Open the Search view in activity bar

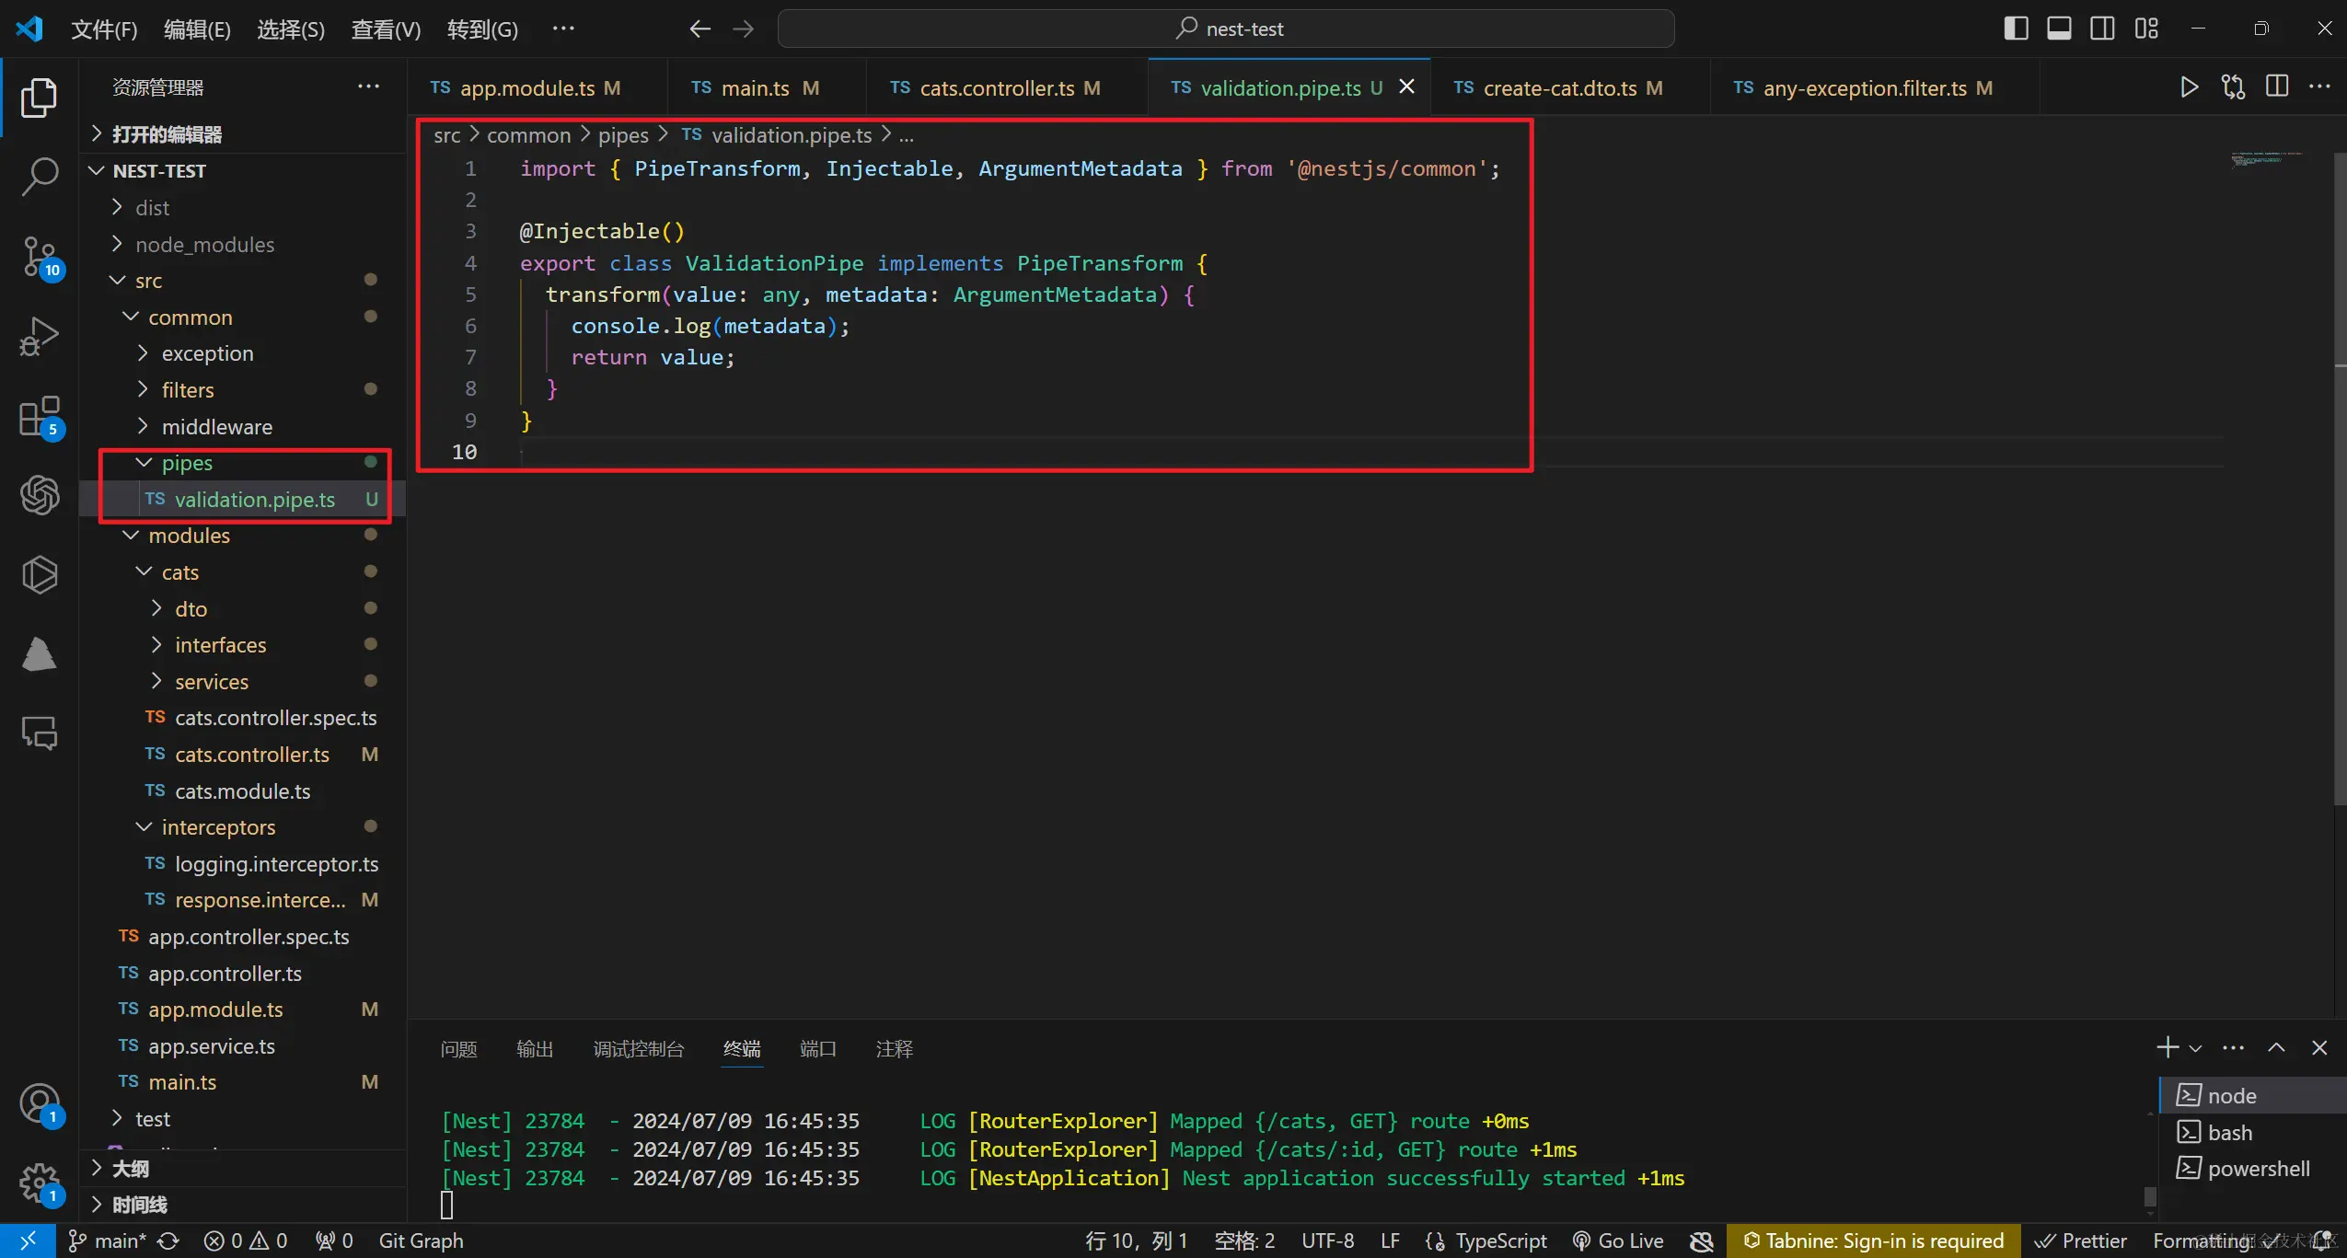click(39, 175)
